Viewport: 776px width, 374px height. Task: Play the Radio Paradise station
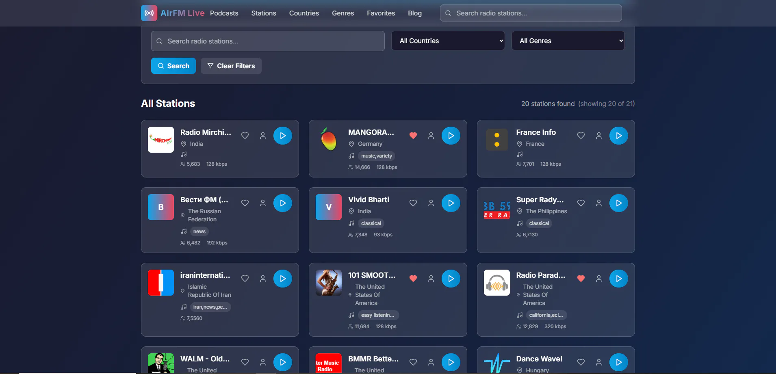tap(619, 279)
